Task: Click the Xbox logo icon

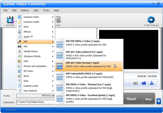Action: (x=19, y=76)
